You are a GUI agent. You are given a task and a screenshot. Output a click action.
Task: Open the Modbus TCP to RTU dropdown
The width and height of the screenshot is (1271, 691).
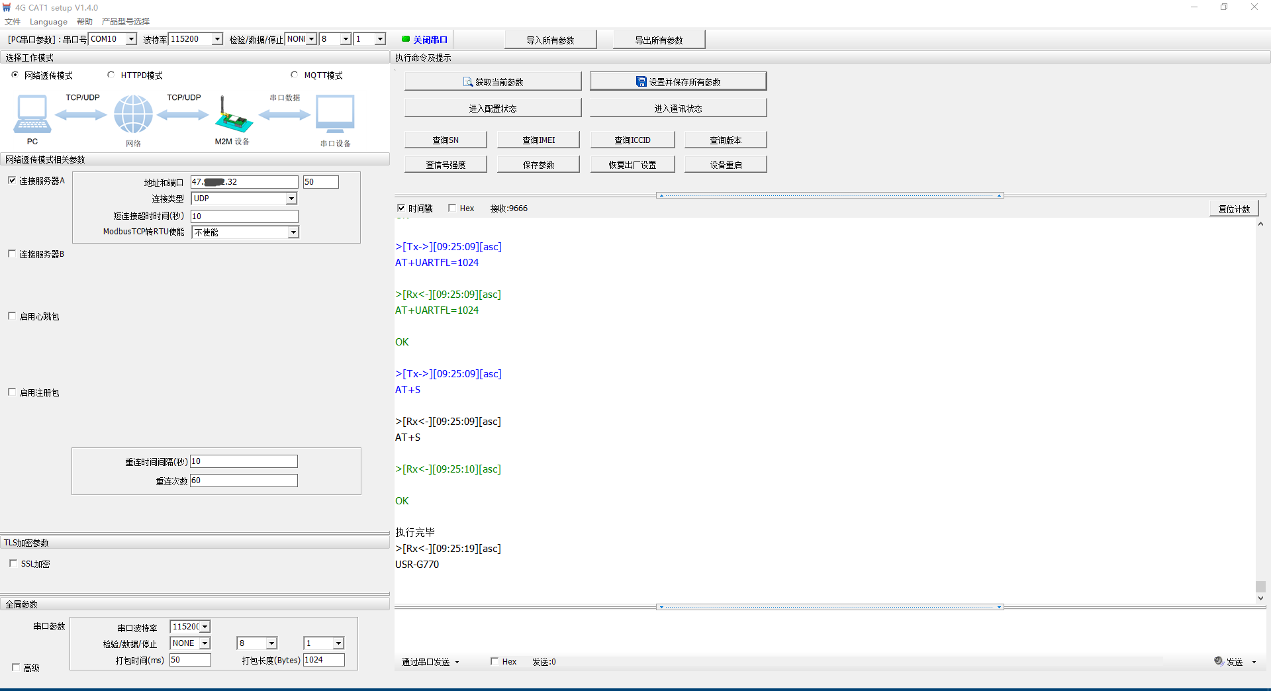coord(293,232)
